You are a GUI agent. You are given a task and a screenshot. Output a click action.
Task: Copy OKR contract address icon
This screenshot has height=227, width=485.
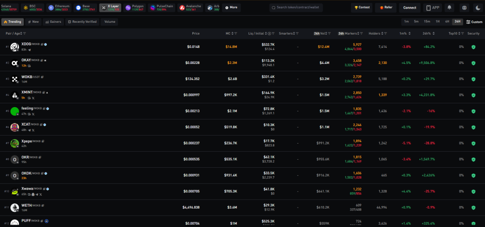click(x=40, y=157)
